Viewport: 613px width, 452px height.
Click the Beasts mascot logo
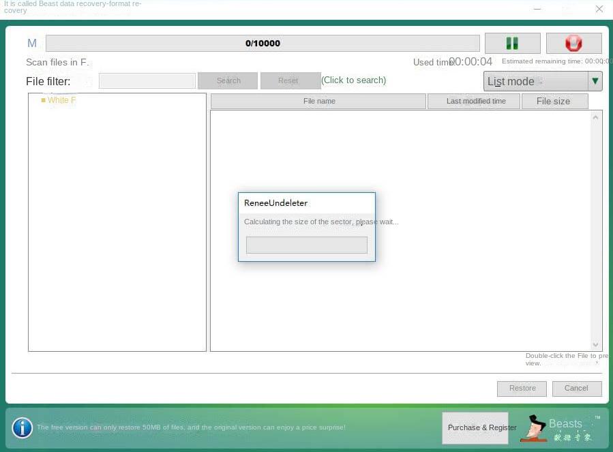click(536, 427)
